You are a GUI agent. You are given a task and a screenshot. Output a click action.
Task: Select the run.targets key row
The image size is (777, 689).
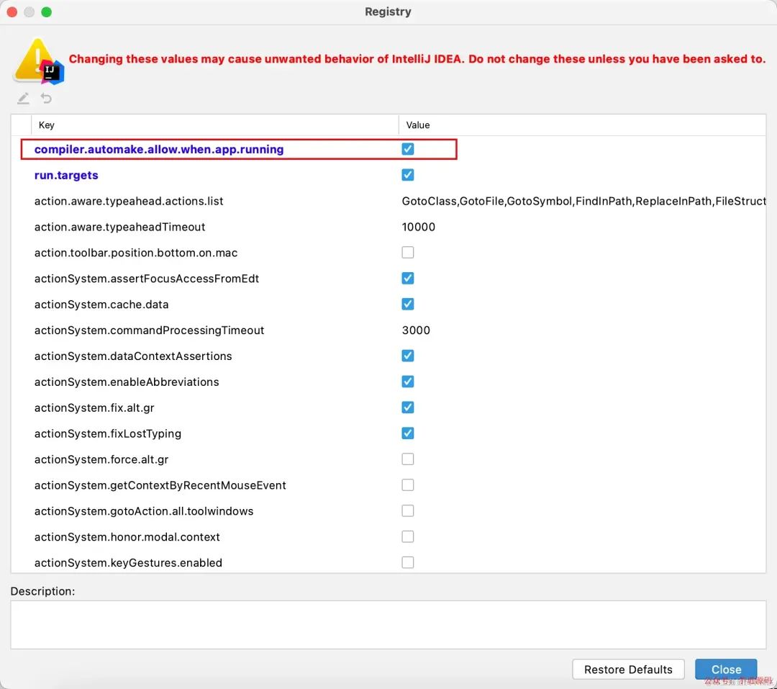coord(66,175)
